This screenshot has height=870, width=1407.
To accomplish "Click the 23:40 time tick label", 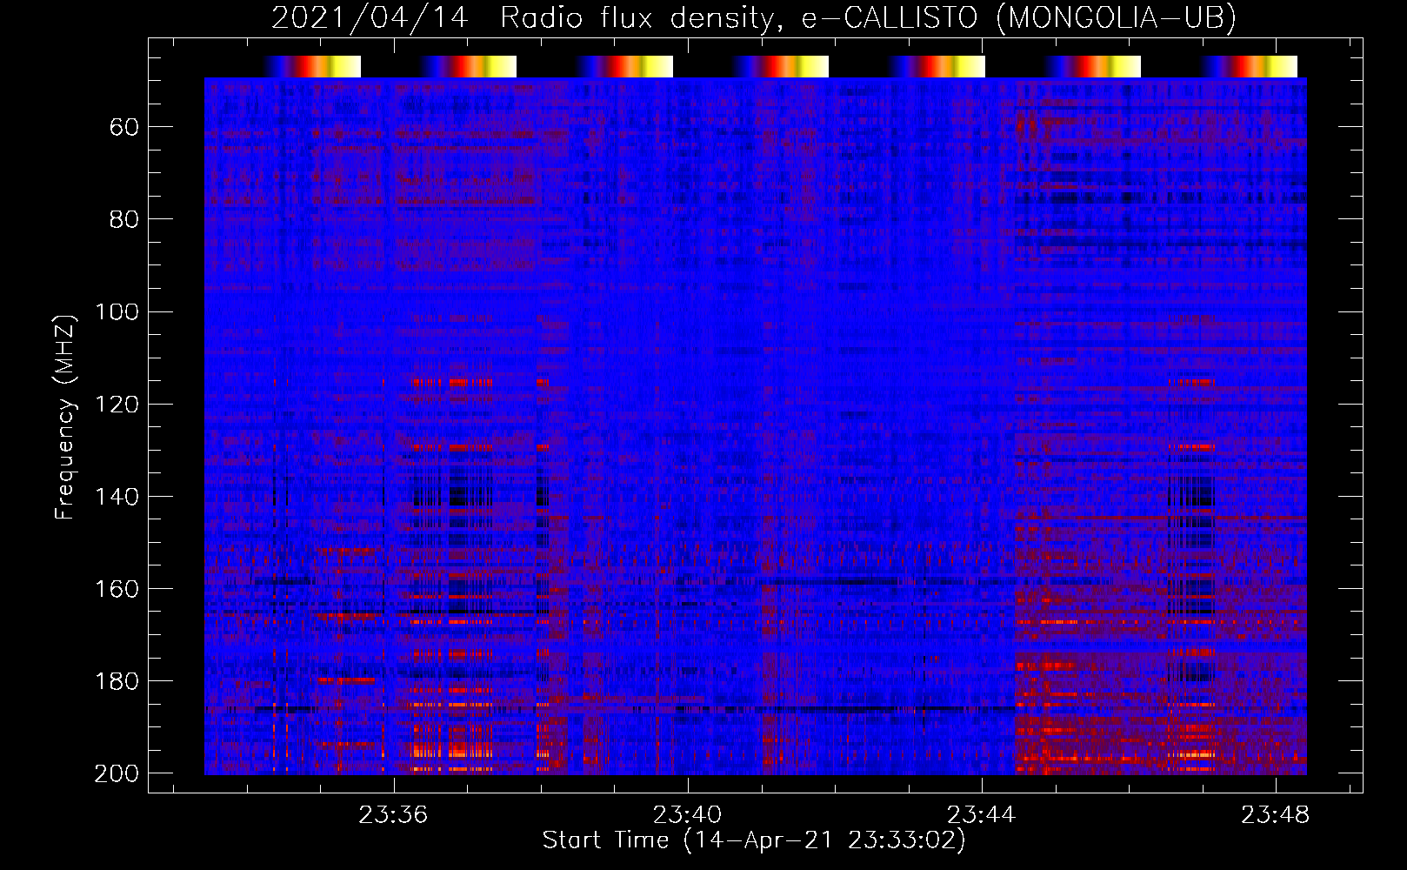I will [688, 815].
